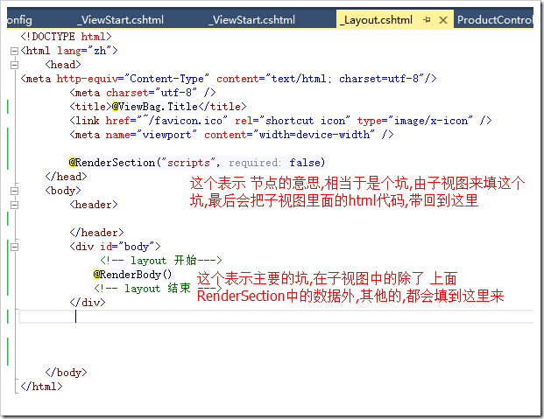Click the closing </html> tag

(x=42, y=387)
